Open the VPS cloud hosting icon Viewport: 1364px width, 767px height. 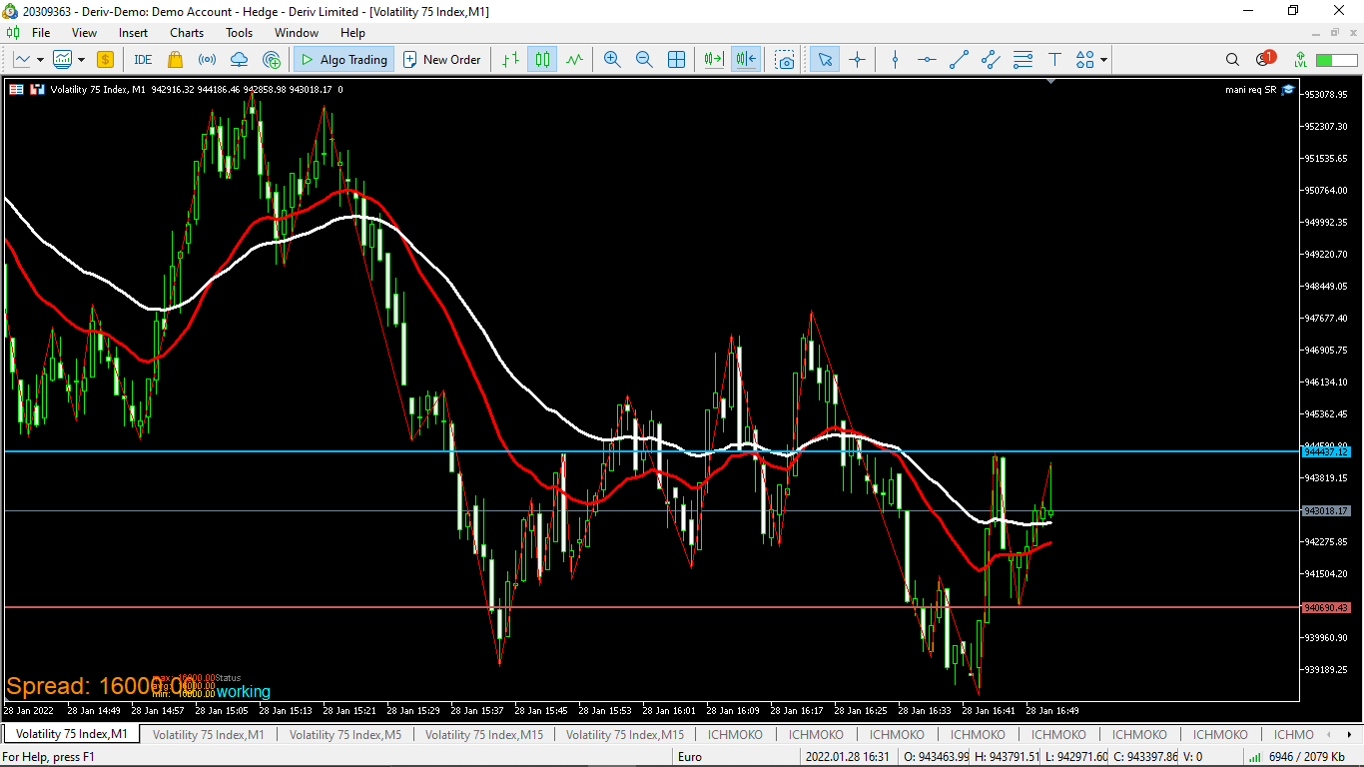(239, 60)
